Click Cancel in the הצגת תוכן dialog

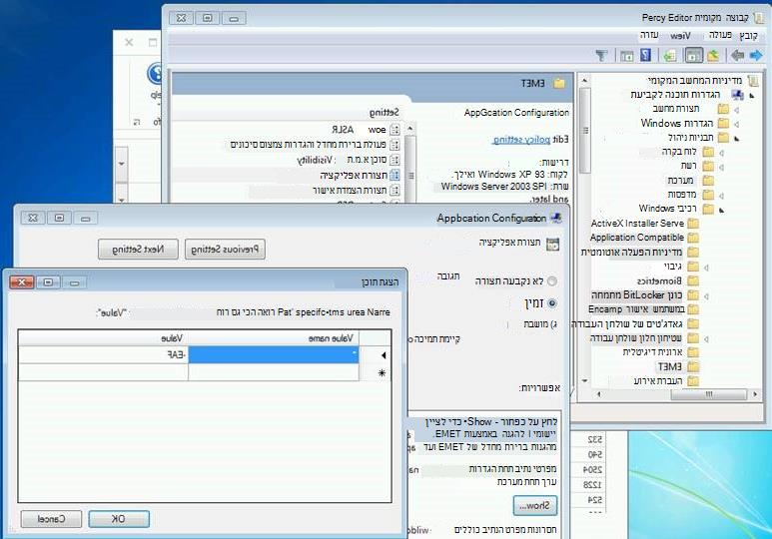(51, 519)
